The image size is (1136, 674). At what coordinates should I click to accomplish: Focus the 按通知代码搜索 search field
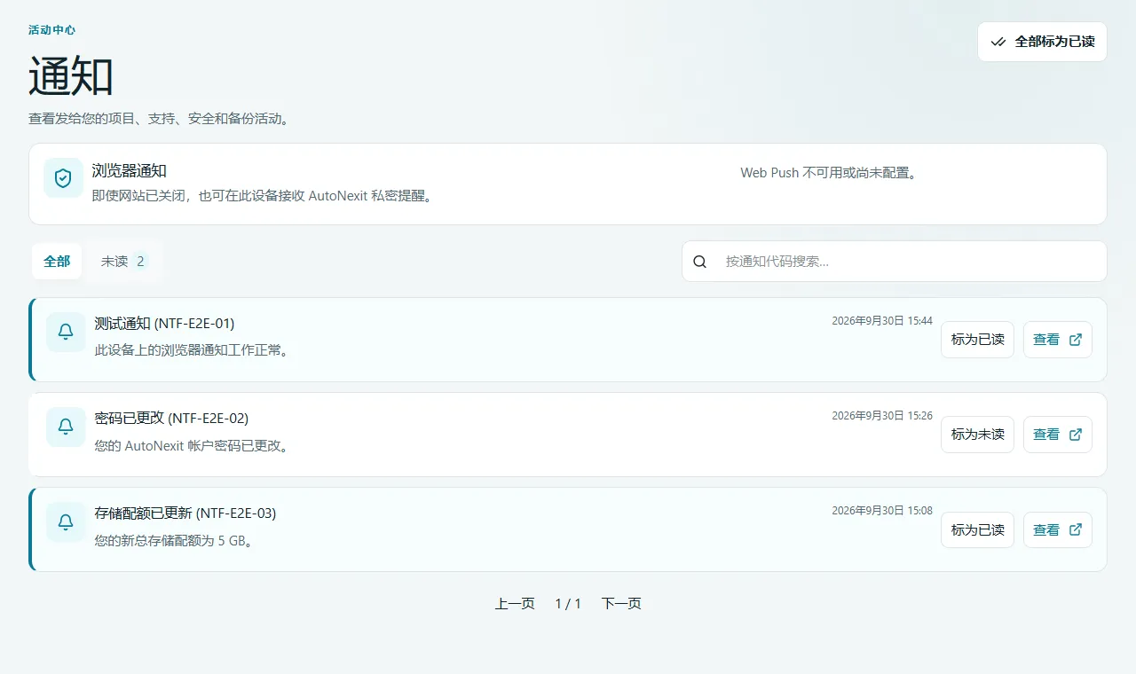pos(895,262)
